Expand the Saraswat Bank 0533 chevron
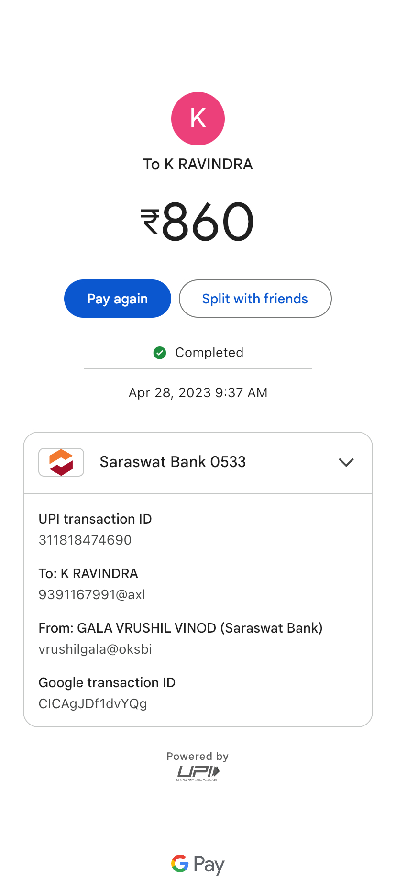The height and width of the screenshot is (892, 396). point(346,462)
